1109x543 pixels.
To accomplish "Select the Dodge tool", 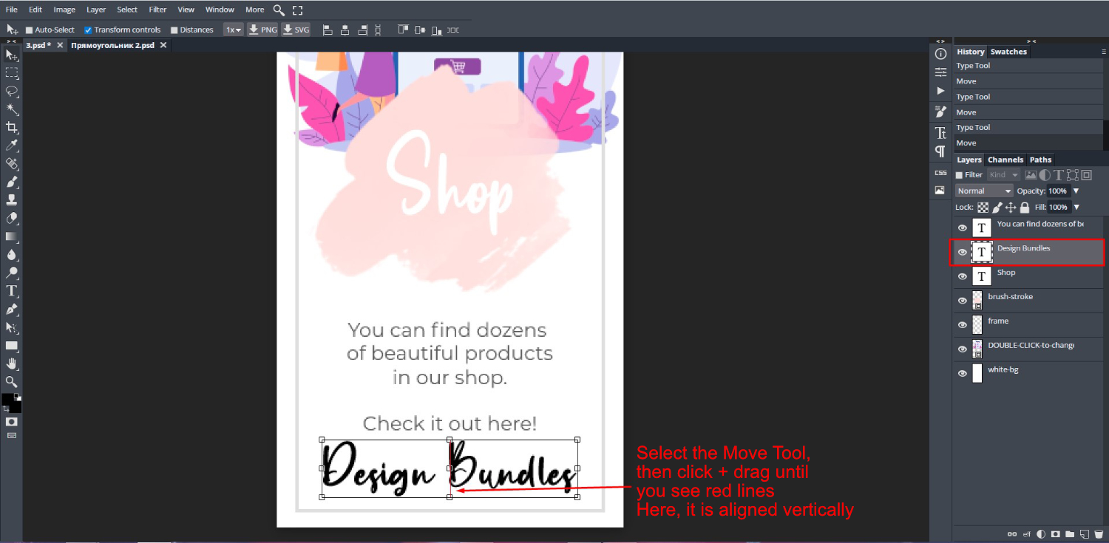I will (x=11, y=273).
